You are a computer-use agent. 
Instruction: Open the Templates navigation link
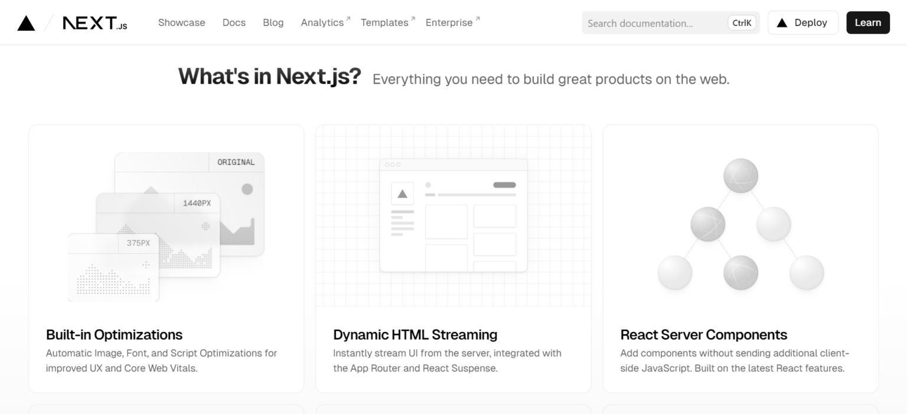coord(384,22)
